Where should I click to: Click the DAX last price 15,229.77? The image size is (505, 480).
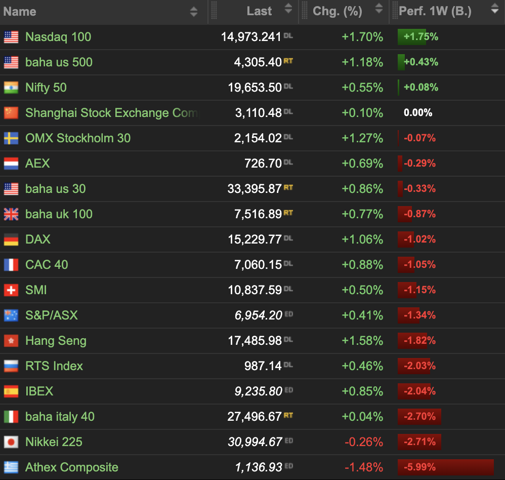point(255,239)
